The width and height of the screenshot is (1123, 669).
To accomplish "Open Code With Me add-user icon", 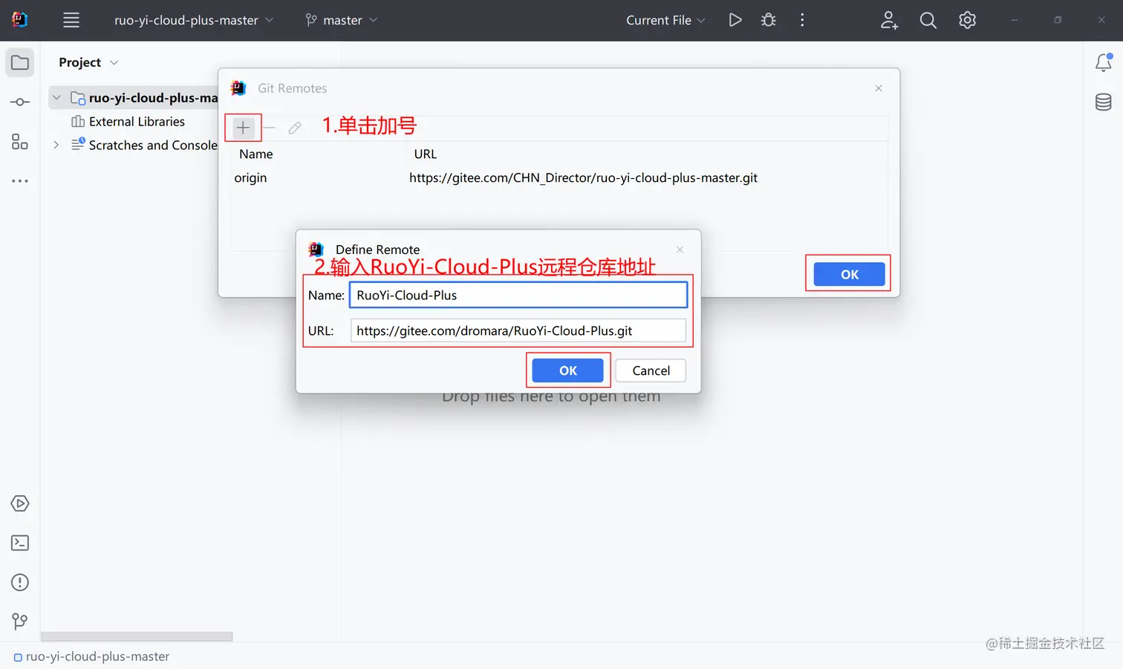I will (889, 20).
